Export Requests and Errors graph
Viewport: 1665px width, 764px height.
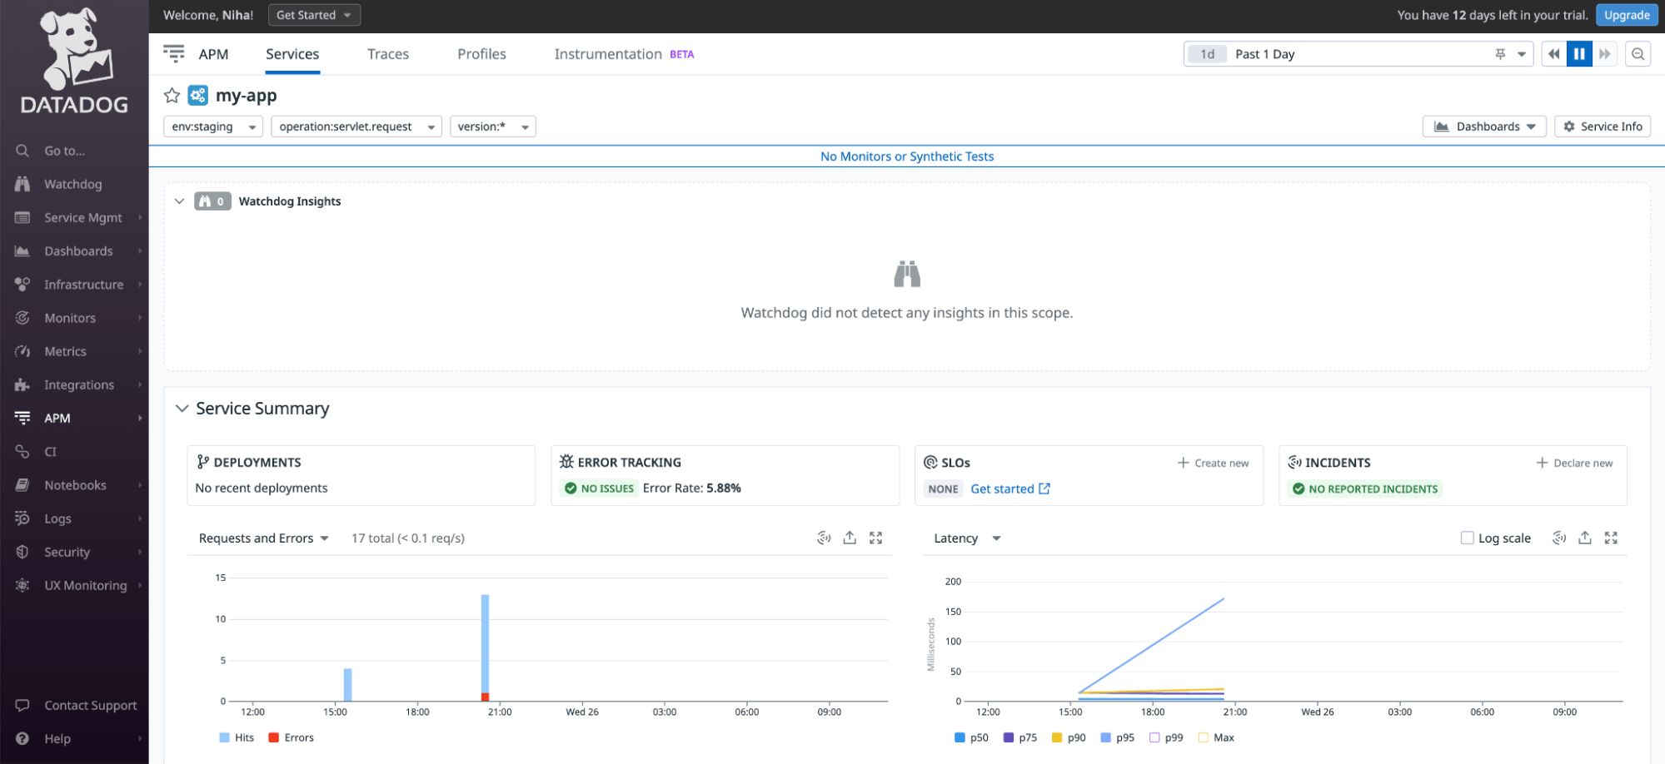[x=850, y=538]
